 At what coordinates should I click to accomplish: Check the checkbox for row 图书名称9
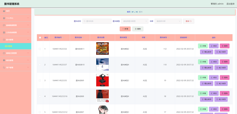pos(40,81)
